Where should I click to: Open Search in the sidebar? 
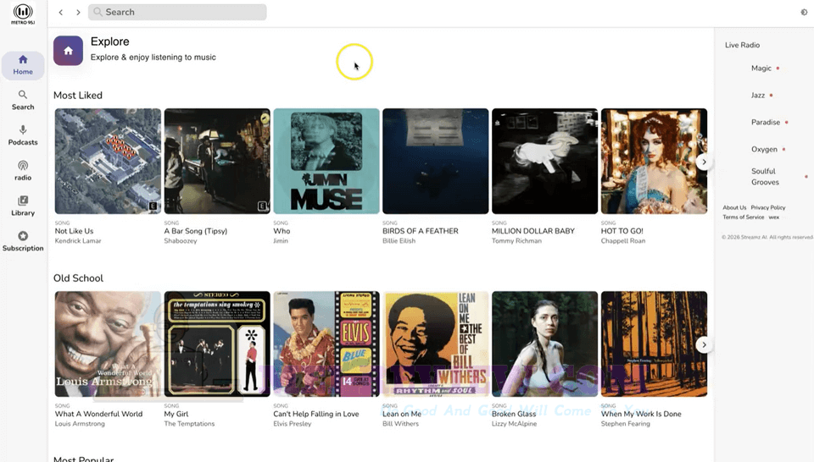tap(23, 101)
